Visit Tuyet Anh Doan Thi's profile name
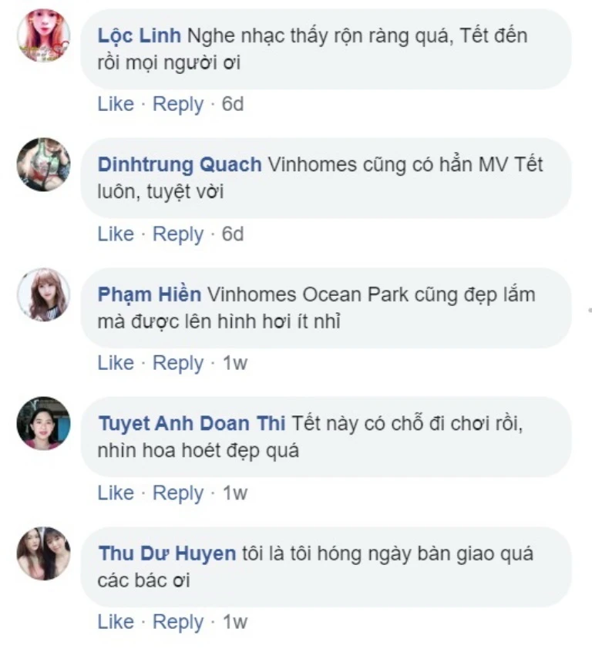 pyautogui.click(x=192, y=423)
